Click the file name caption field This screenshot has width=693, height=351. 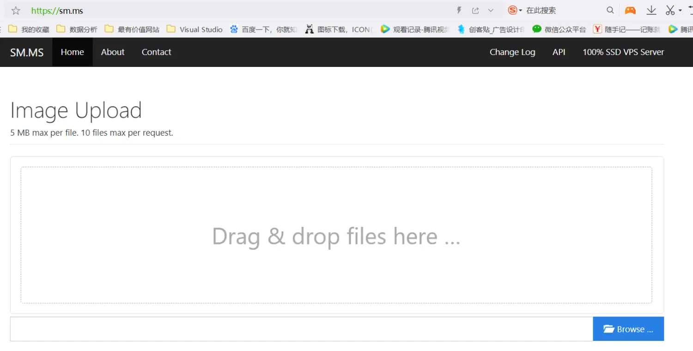click(302, 329)
